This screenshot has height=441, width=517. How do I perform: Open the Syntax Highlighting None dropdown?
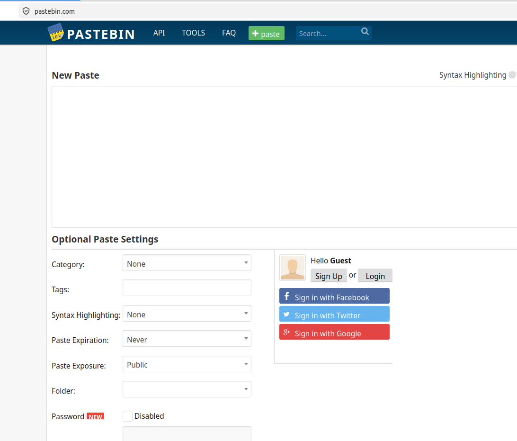[x=187, y=314]
